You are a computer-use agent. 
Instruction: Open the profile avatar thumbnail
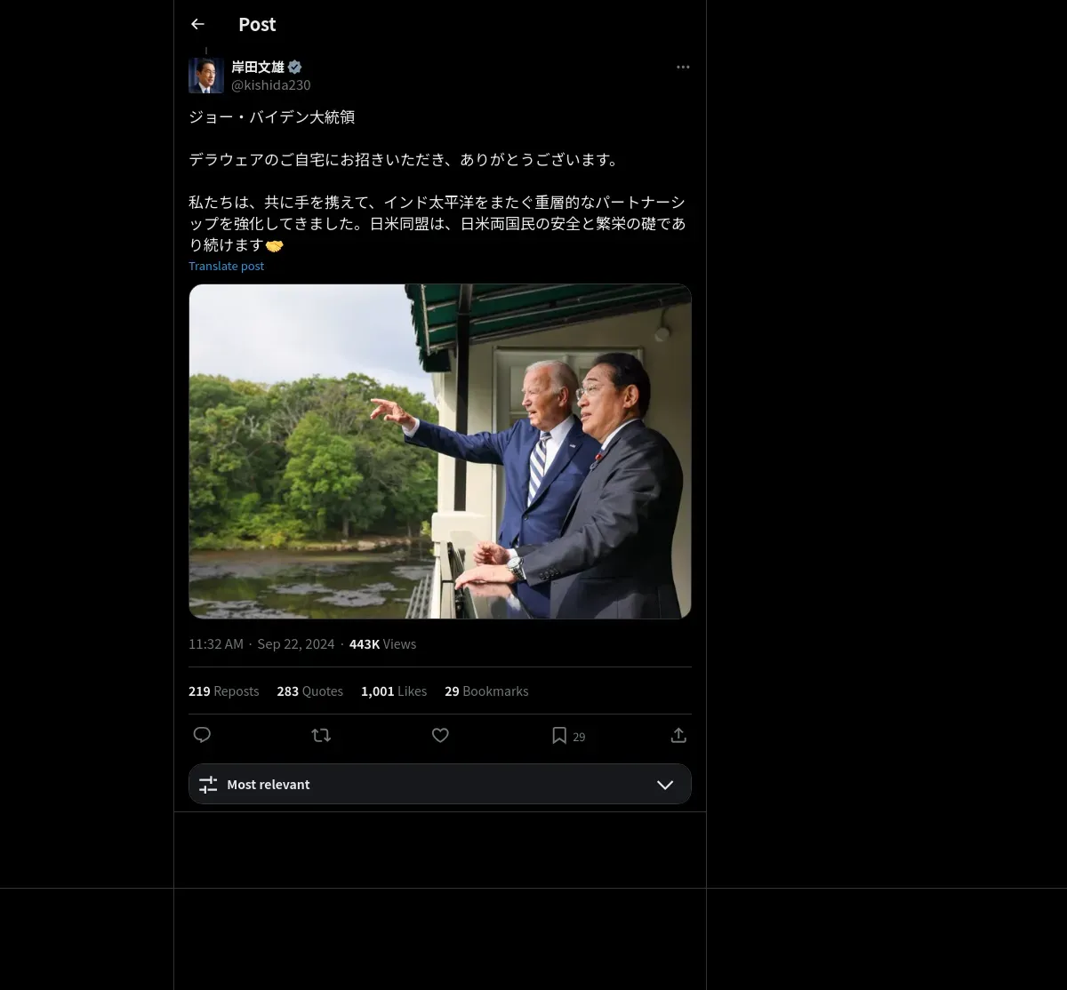click(x=206, y=76)
